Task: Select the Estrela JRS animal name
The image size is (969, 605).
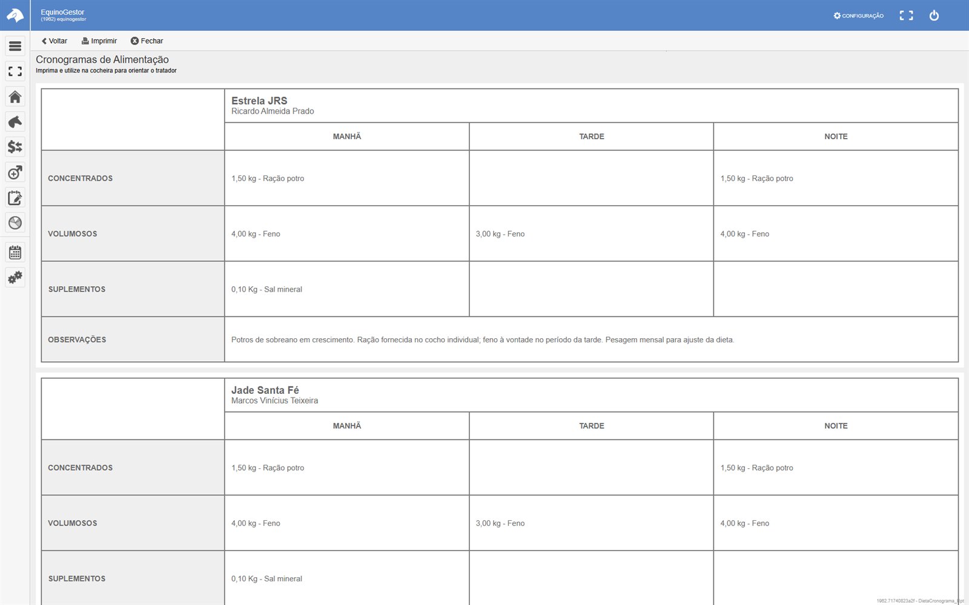Action: tap(259, 101)
